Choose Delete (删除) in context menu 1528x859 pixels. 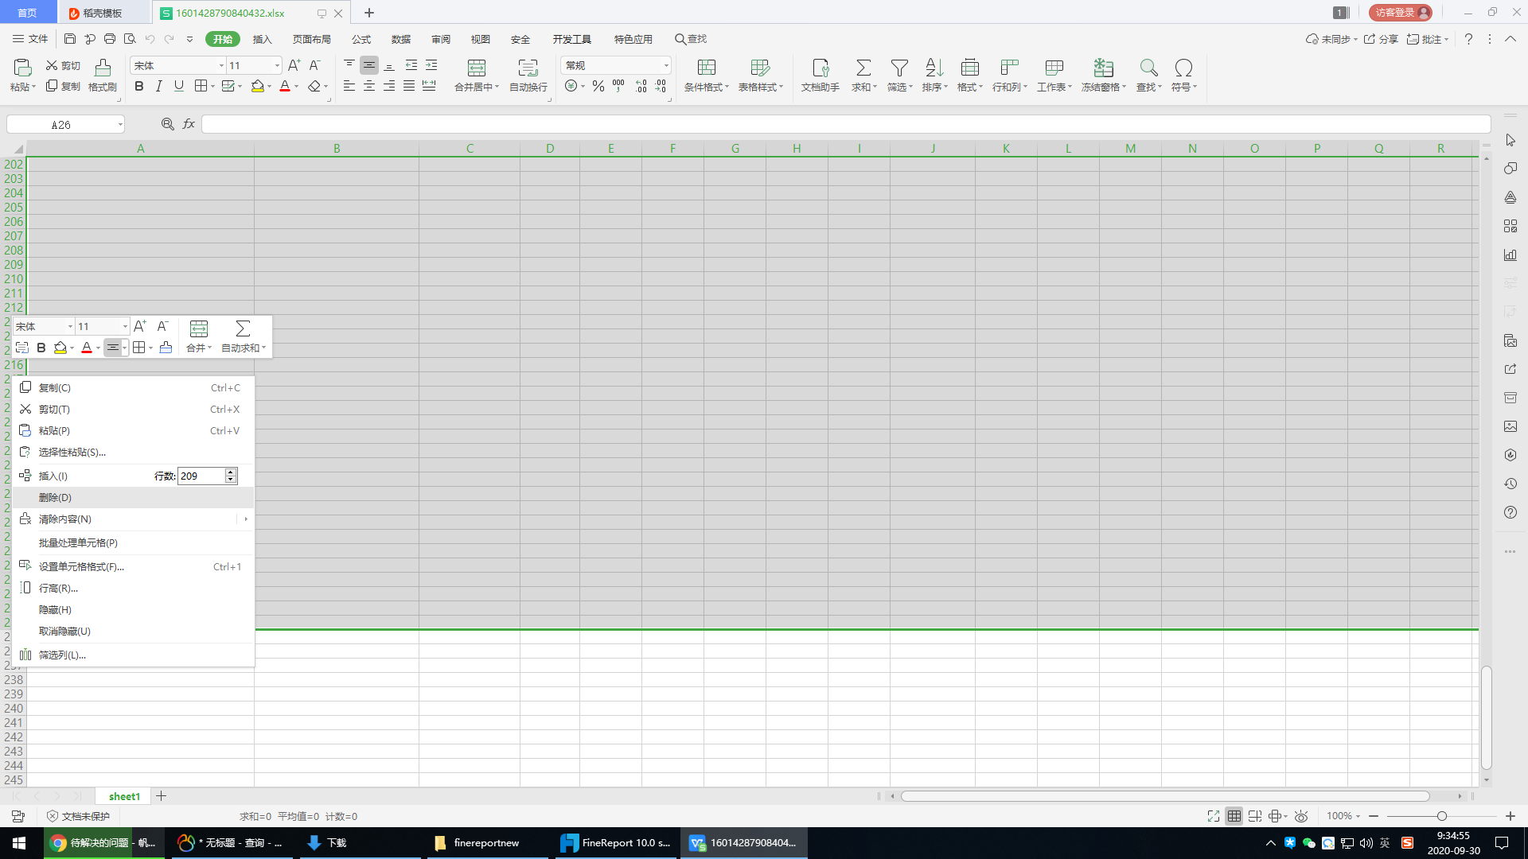(x=134, y=497)
